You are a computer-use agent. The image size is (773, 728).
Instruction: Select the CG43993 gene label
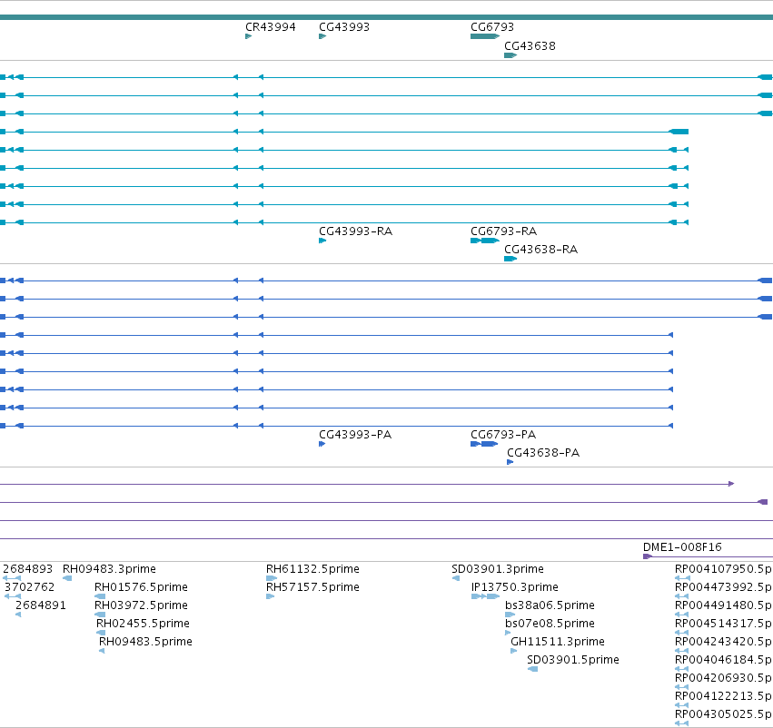pyautogui.click(x=343, y=27)
